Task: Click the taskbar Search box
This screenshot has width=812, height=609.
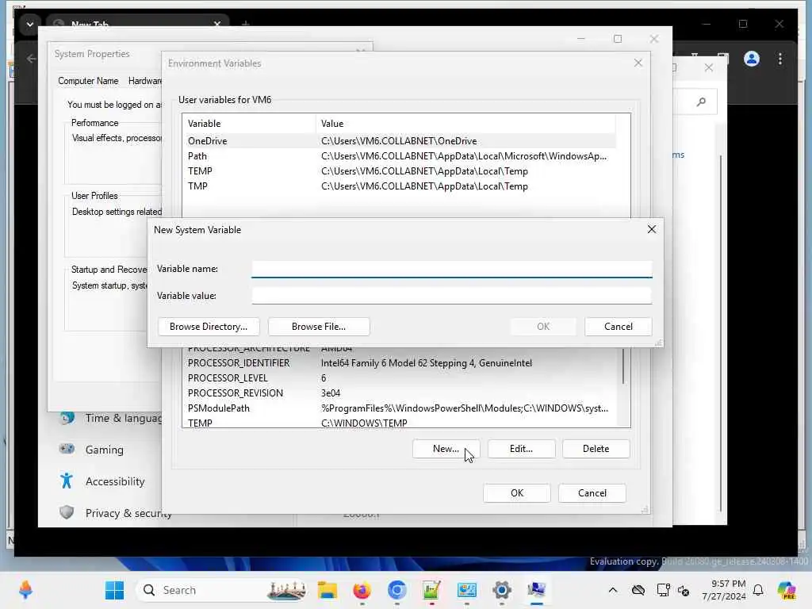Action: point(222,590)
